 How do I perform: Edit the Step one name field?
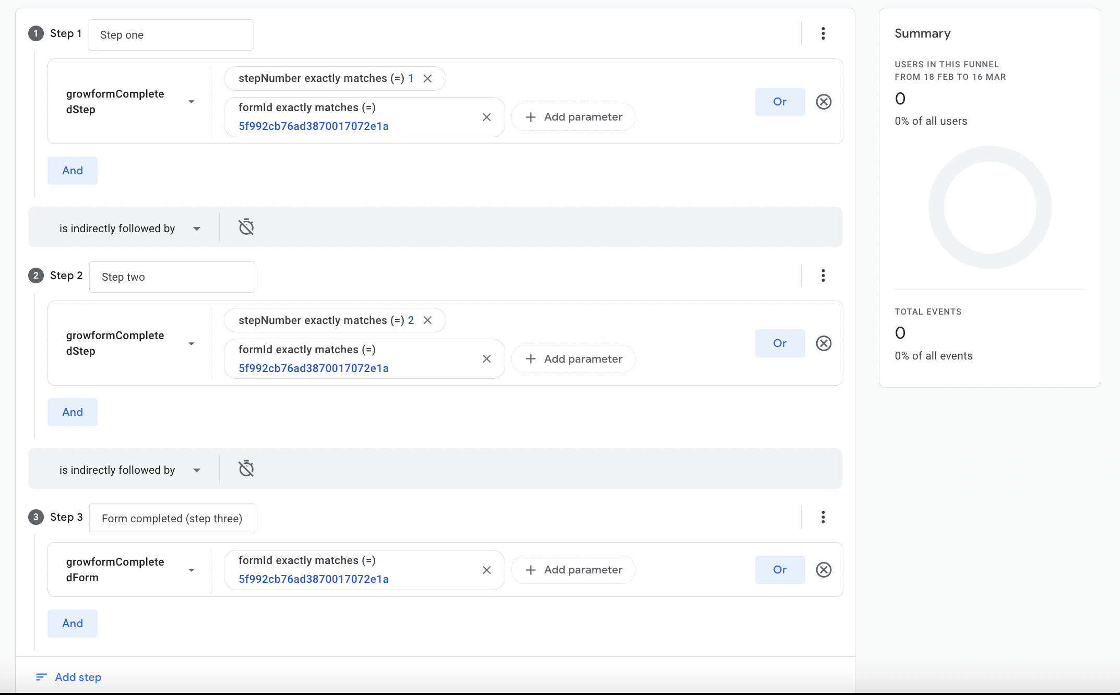pos(171,35)
